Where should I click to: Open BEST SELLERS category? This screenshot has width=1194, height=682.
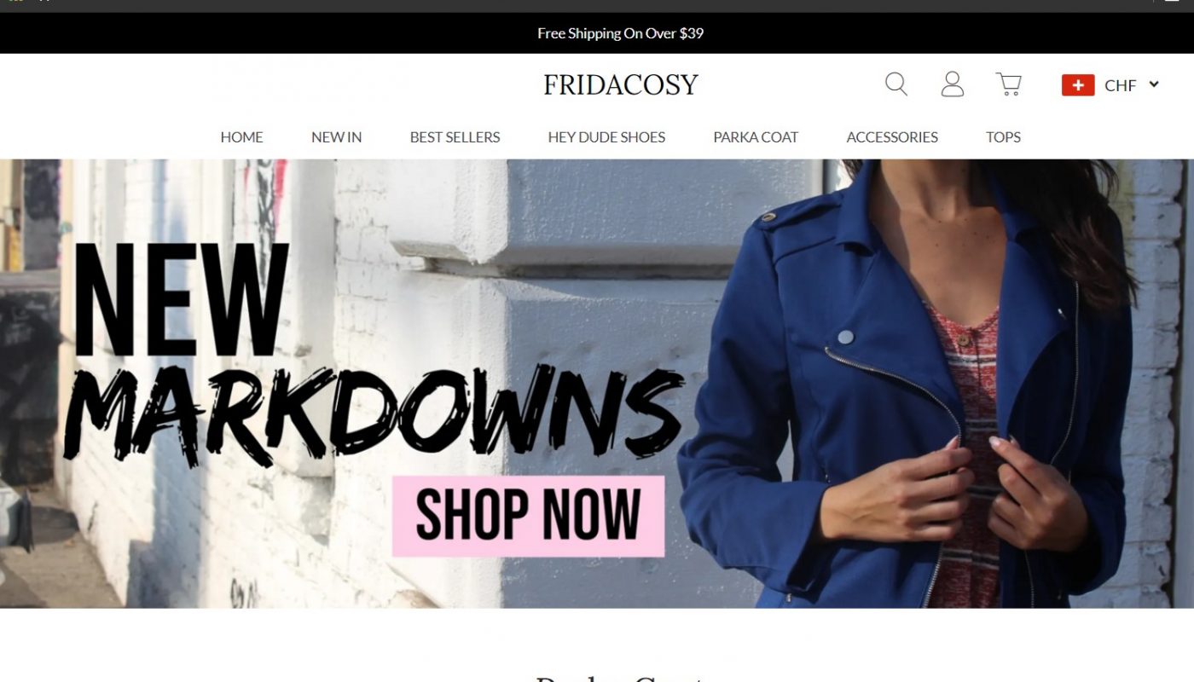pos(455,137)
